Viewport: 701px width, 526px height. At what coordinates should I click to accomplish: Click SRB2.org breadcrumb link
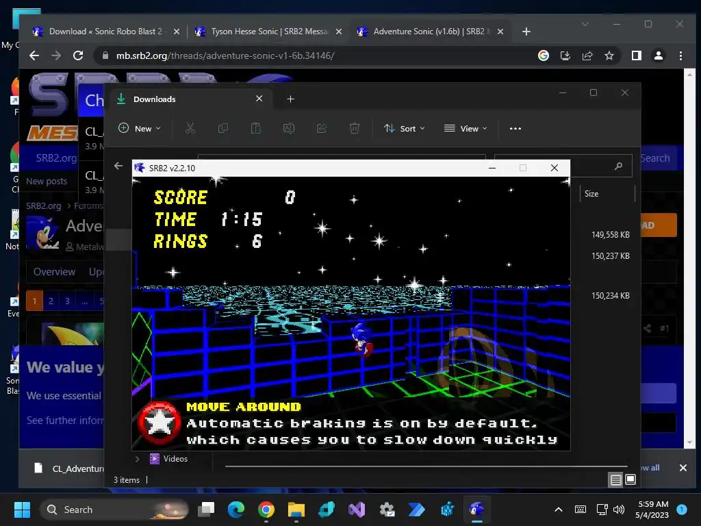(x=43, y=205)
